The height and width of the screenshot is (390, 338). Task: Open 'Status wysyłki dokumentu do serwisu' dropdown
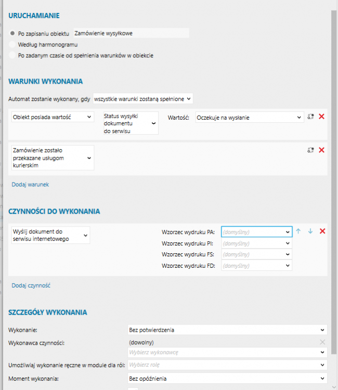point(131,123)
